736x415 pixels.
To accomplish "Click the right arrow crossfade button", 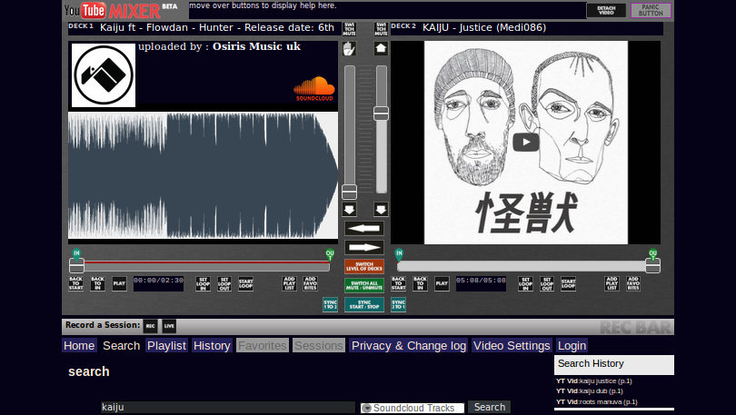I will point(364,247).
